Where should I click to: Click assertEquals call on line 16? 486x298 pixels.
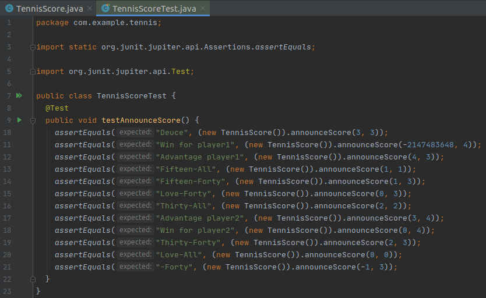(x=82, y=206)
